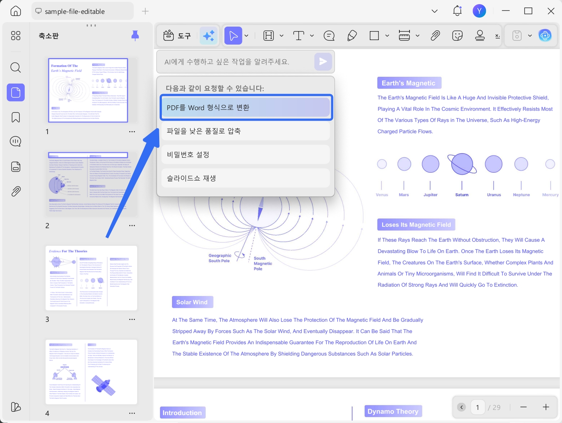Open the save options dropdown arrow
The width and height of the screenshot is (562, 423).
[530, 36]
